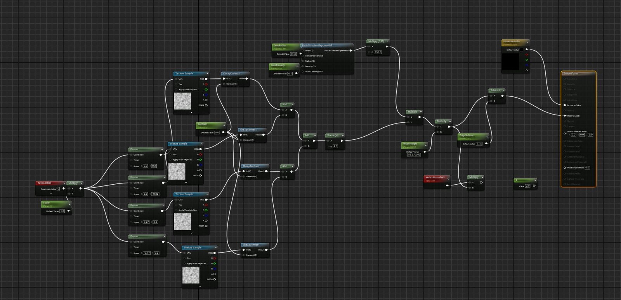Click the emissioncolor red channel output pin

click(x=527, y=55)
